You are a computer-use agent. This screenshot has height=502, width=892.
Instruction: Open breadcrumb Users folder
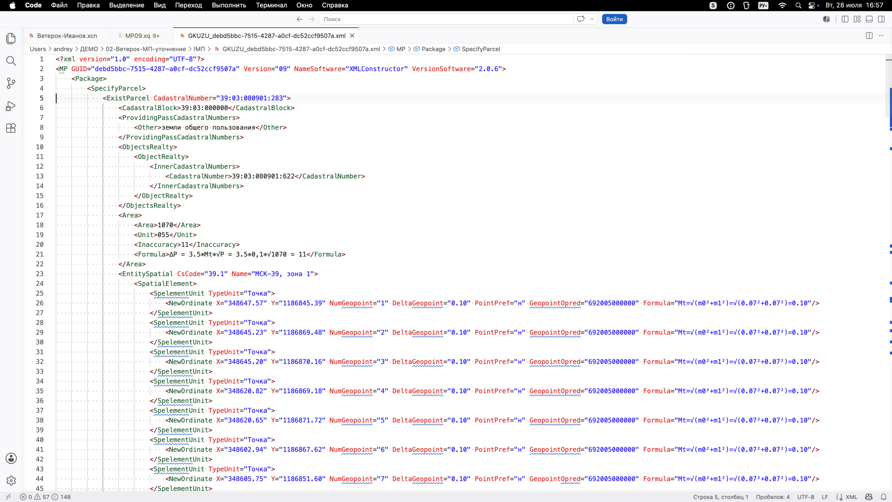38,49
